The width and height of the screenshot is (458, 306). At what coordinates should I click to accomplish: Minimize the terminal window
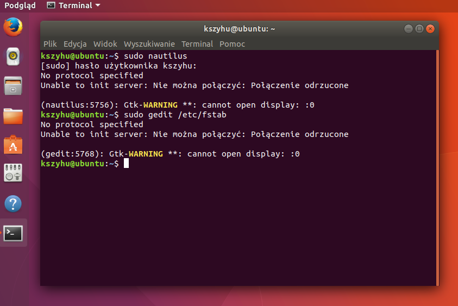coord(409,29)
